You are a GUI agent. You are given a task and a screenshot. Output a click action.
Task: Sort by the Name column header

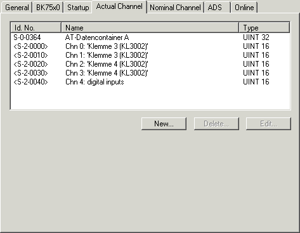coord(150,28)
